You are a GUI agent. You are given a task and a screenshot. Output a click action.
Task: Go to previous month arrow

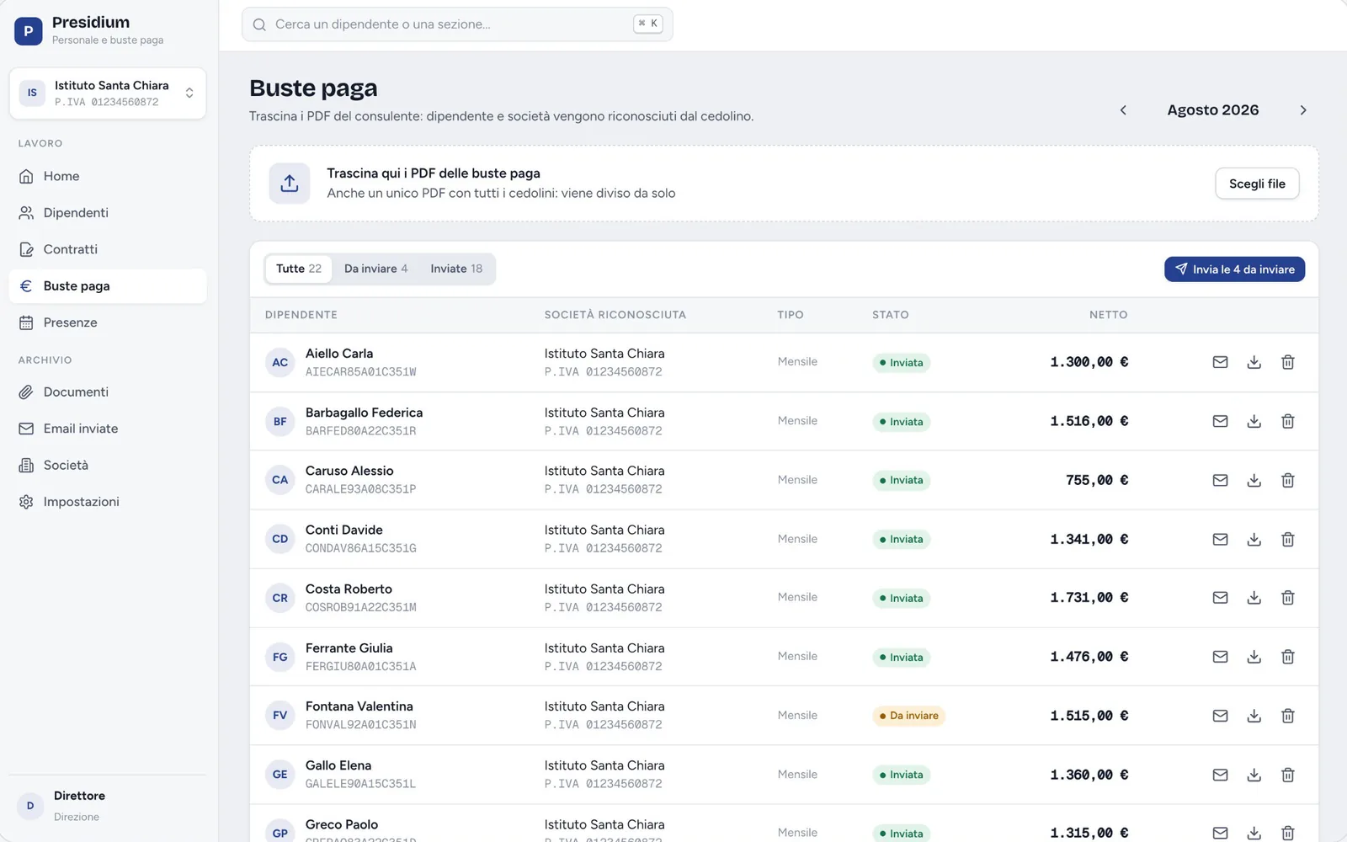(1123, 110)
